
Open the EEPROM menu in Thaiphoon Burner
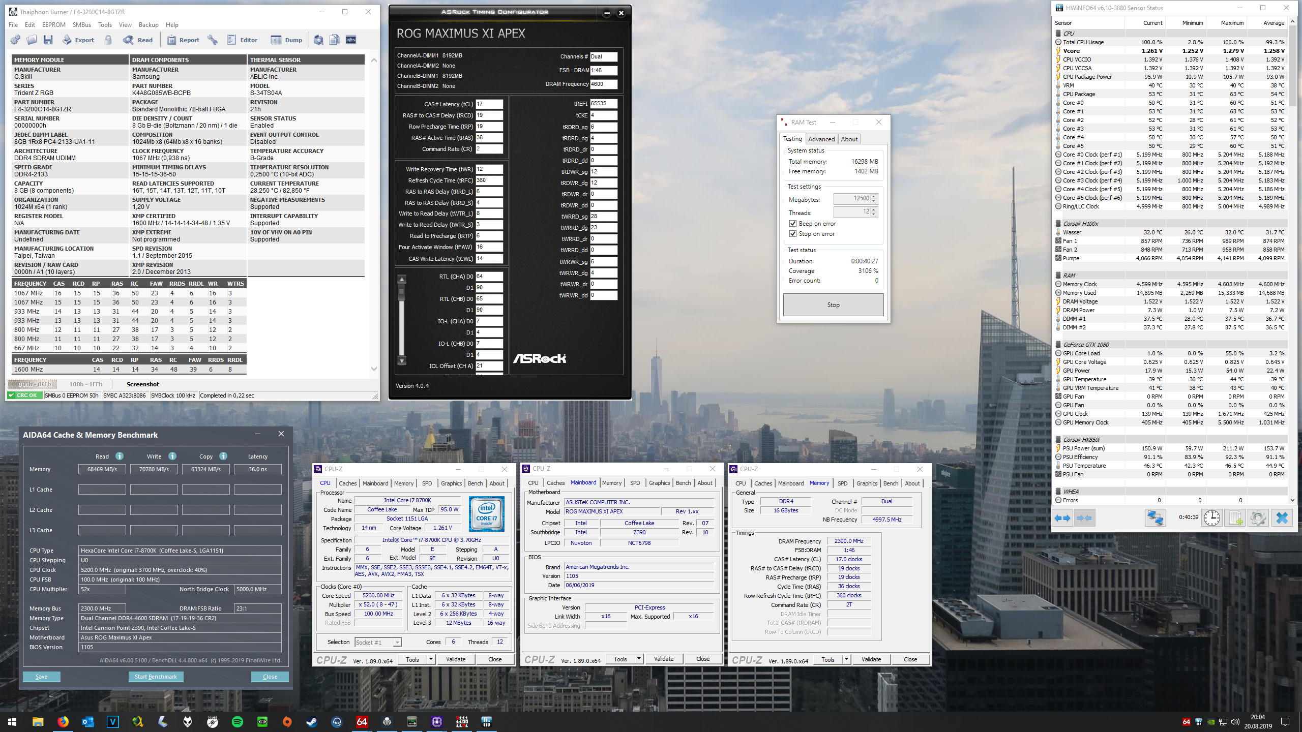pos(53,24)
